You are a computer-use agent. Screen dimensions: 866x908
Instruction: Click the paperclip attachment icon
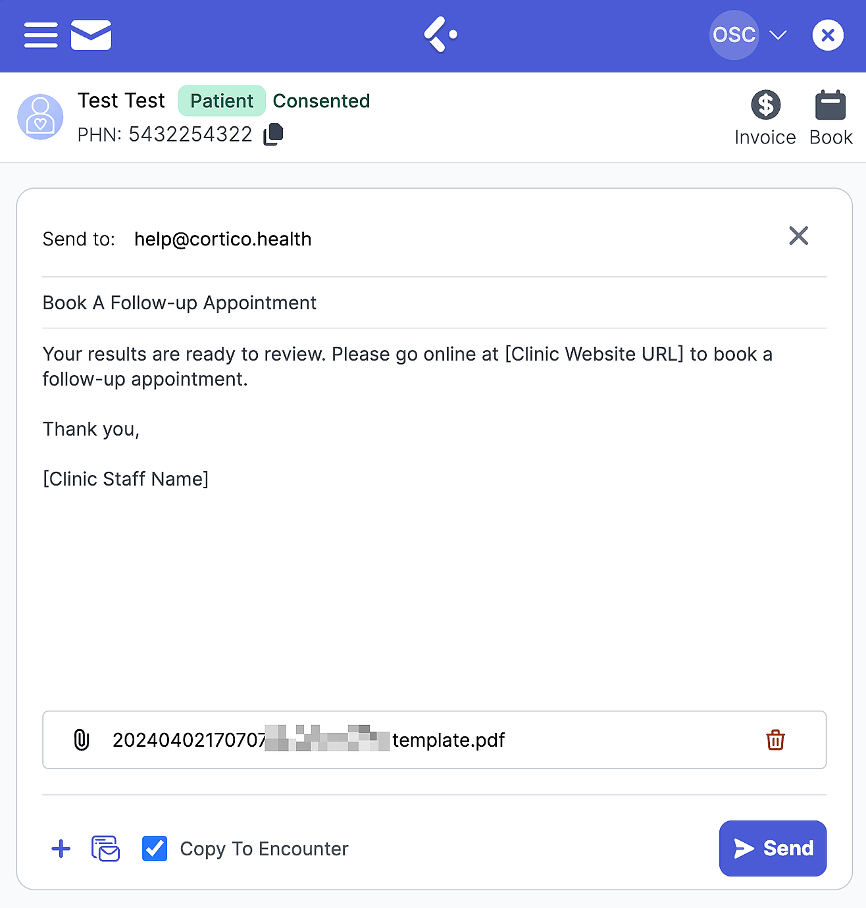click(82, 740)
